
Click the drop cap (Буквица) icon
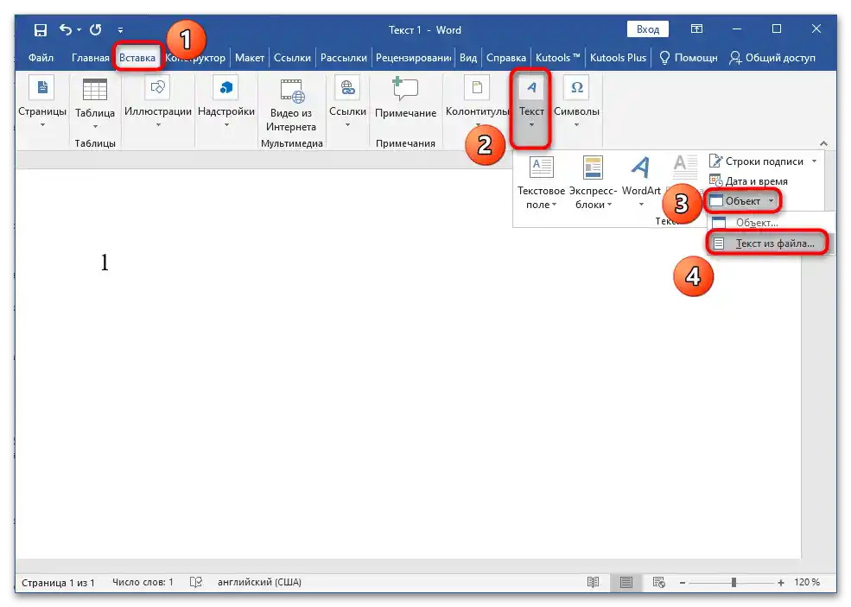coord(685,167)
